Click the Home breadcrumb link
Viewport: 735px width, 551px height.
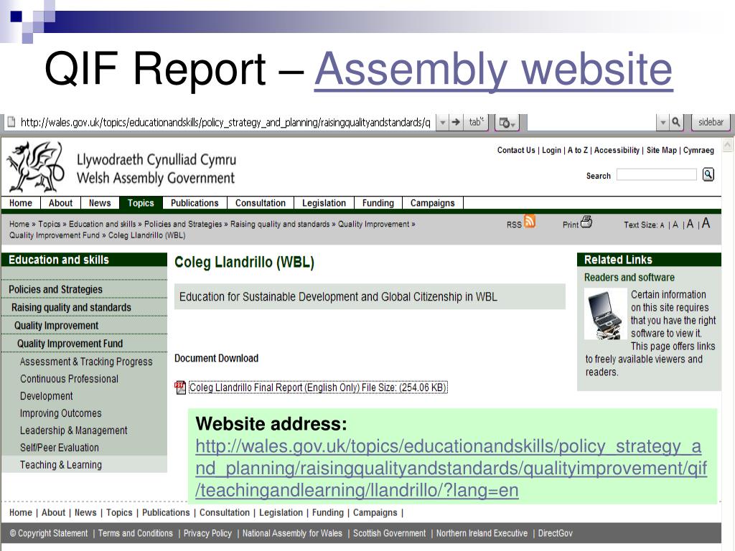tap(19, 224)
